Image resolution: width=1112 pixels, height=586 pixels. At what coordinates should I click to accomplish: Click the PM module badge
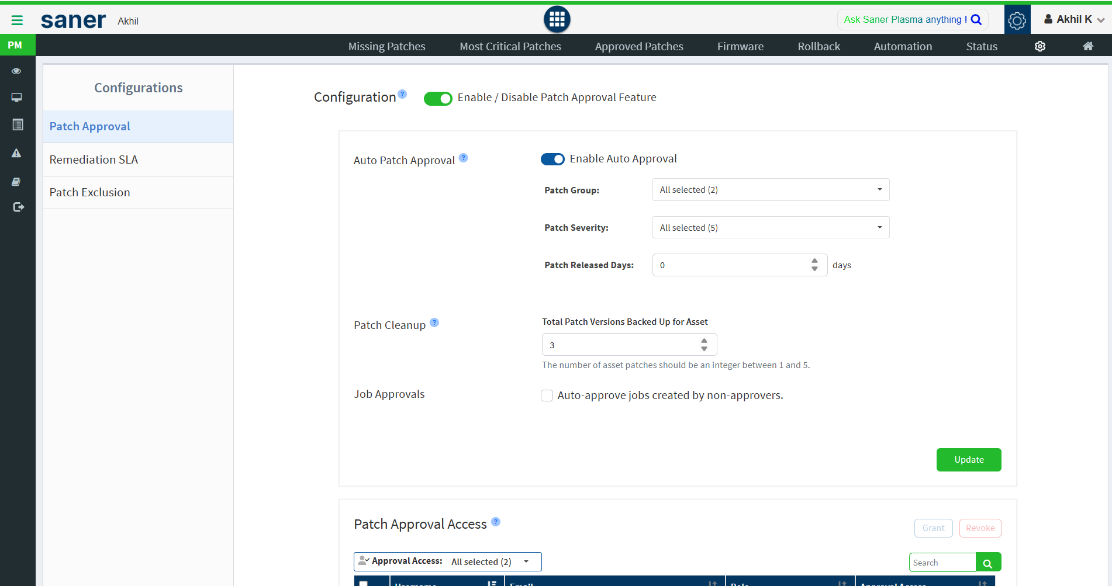[18, 45]
